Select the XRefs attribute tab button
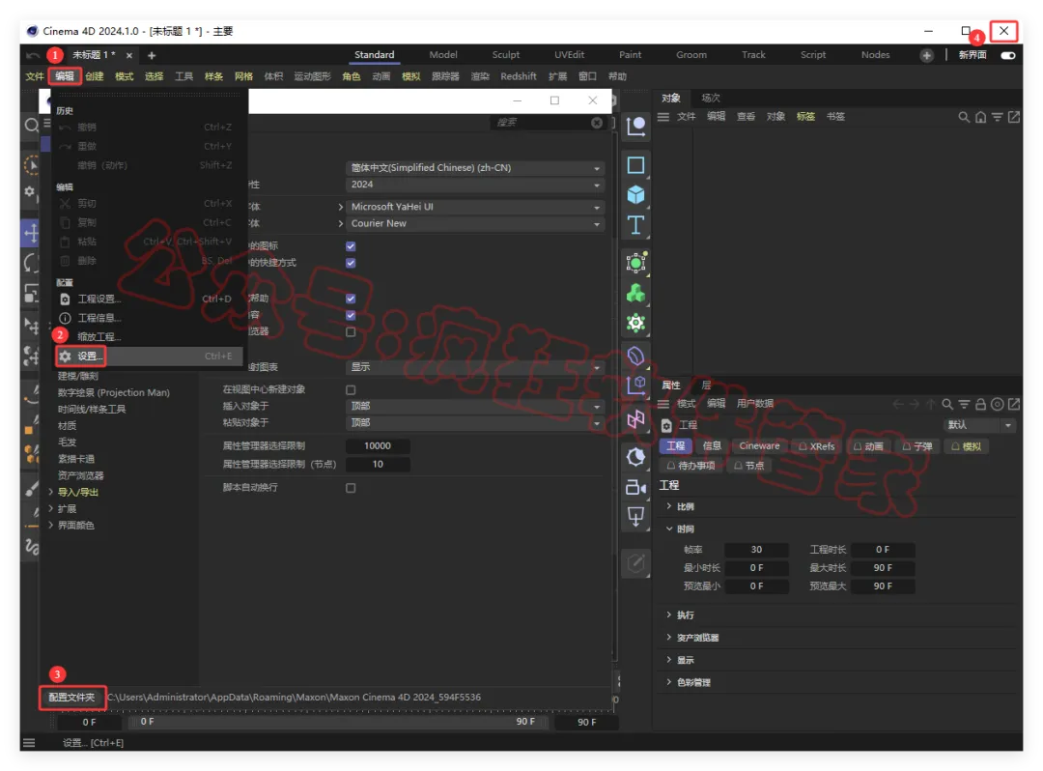Image resolution: width=1043 pixels, height=771 pixels. coord(817,446)
